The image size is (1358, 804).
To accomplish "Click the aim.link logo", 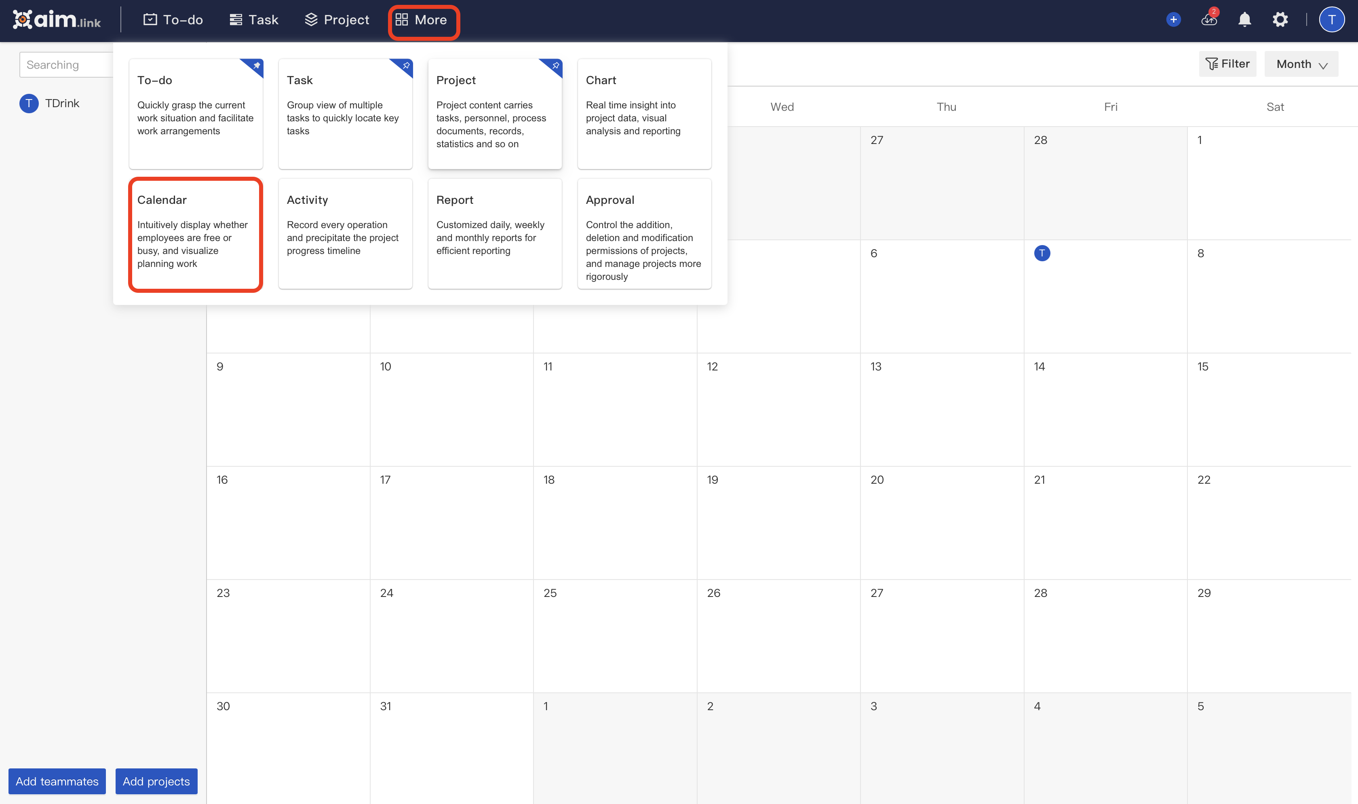I will [57, 19].
